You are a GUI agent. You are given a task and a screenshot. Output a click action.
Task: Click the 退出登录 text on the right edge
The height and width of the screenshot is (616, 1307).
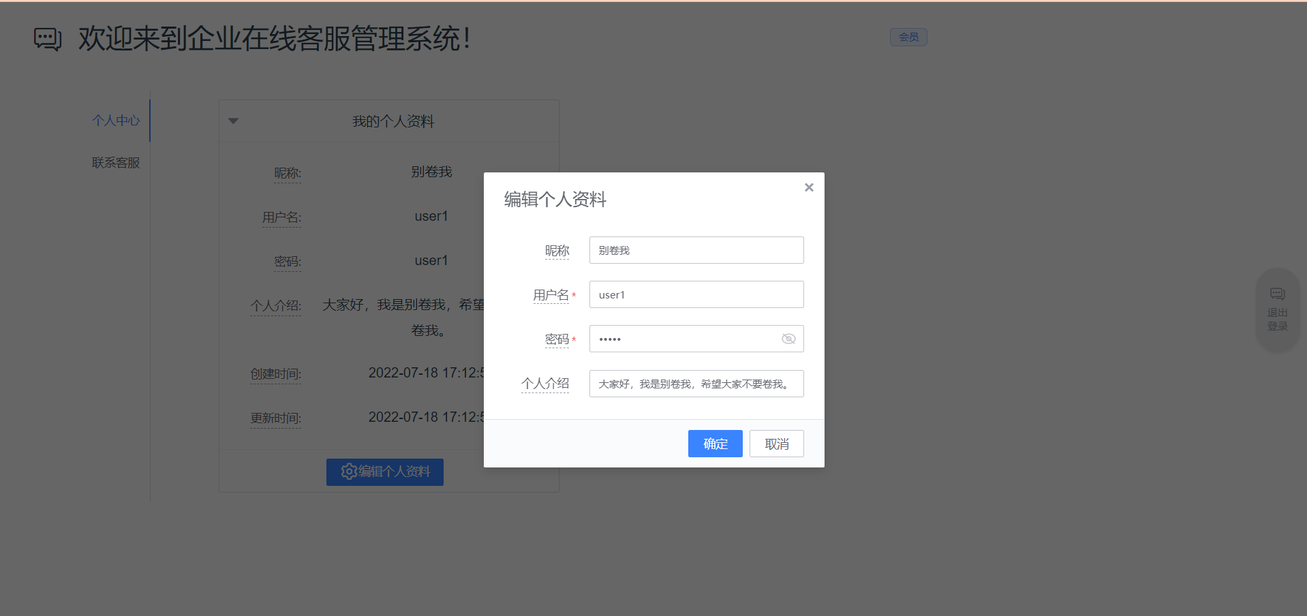(1277, 319)
